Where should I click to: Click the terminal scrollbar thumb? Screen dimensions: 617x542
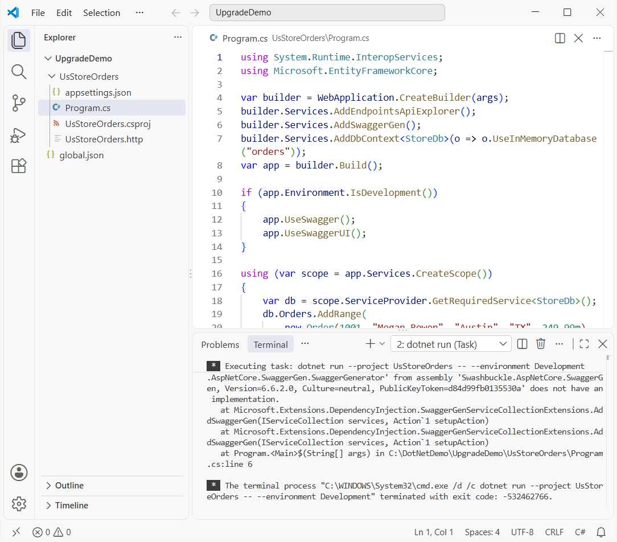pos(608,358)
